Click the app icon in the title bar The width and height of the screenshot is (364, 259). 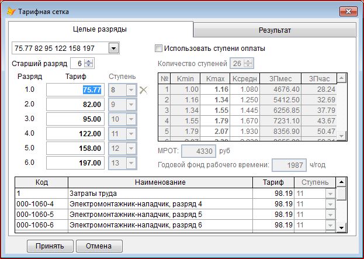11,11
